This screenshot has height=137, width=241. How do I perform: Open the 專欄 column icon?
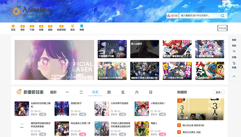(82, 26)
